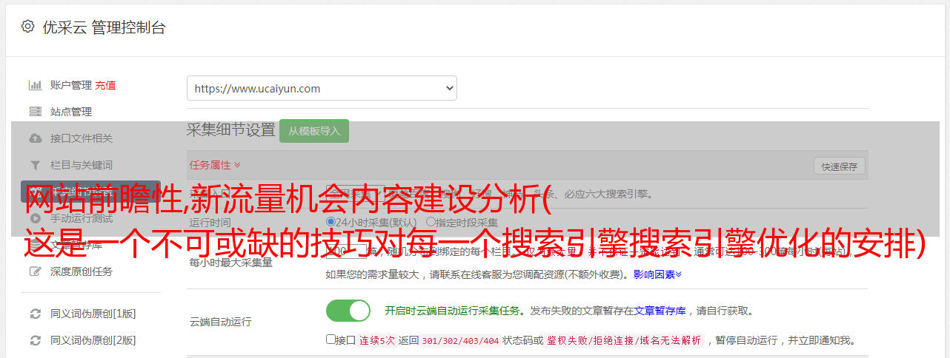Viewport: 950px width, 358px height.
Task: Select the 指定时段采集 radio button
Action: pyautogui.click(x=430, y=222)
